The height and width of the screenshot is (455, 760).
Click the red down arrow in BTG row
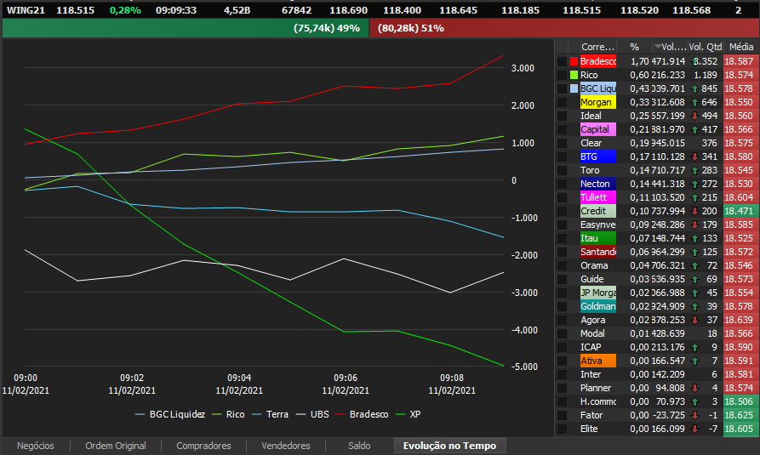[694, 156]
